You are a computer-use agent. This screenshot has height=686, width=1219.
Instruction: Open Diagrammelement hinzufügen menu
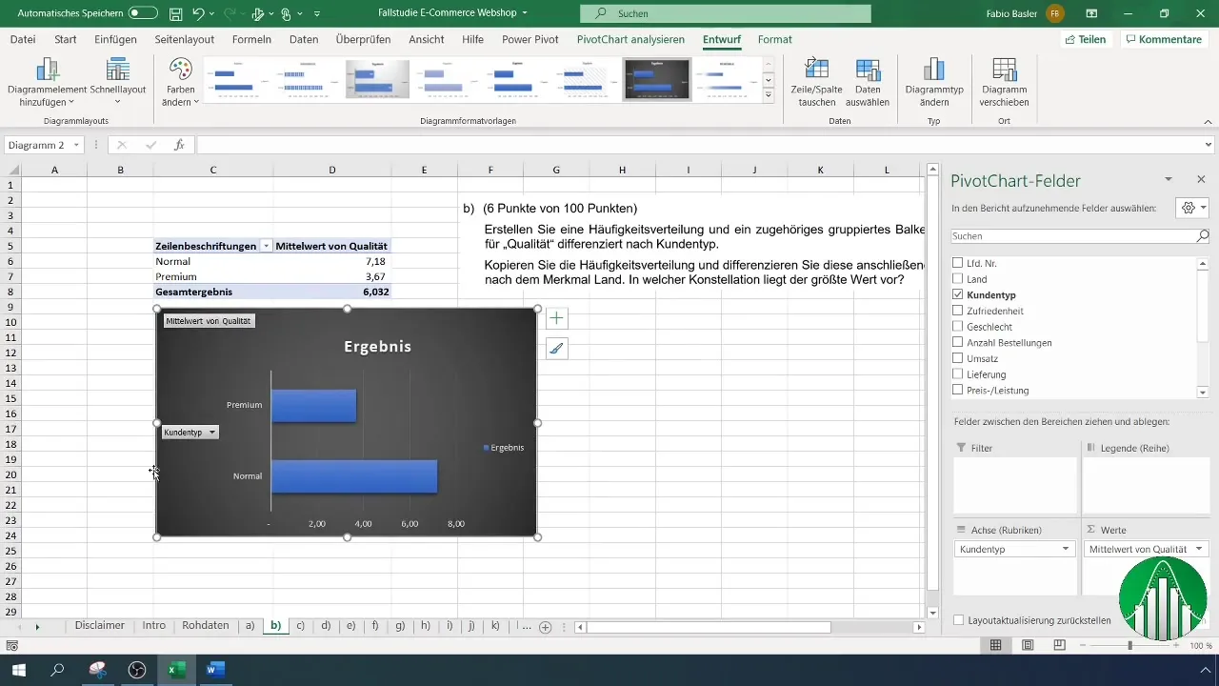click(x=46, y=82)
